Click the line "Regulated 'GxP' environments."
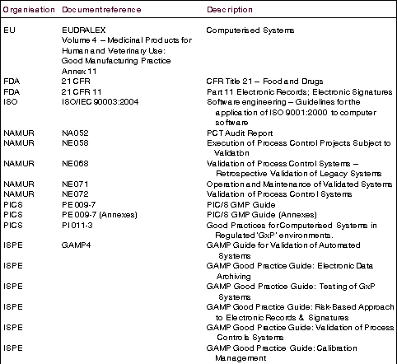 click(x=274, y=236)
